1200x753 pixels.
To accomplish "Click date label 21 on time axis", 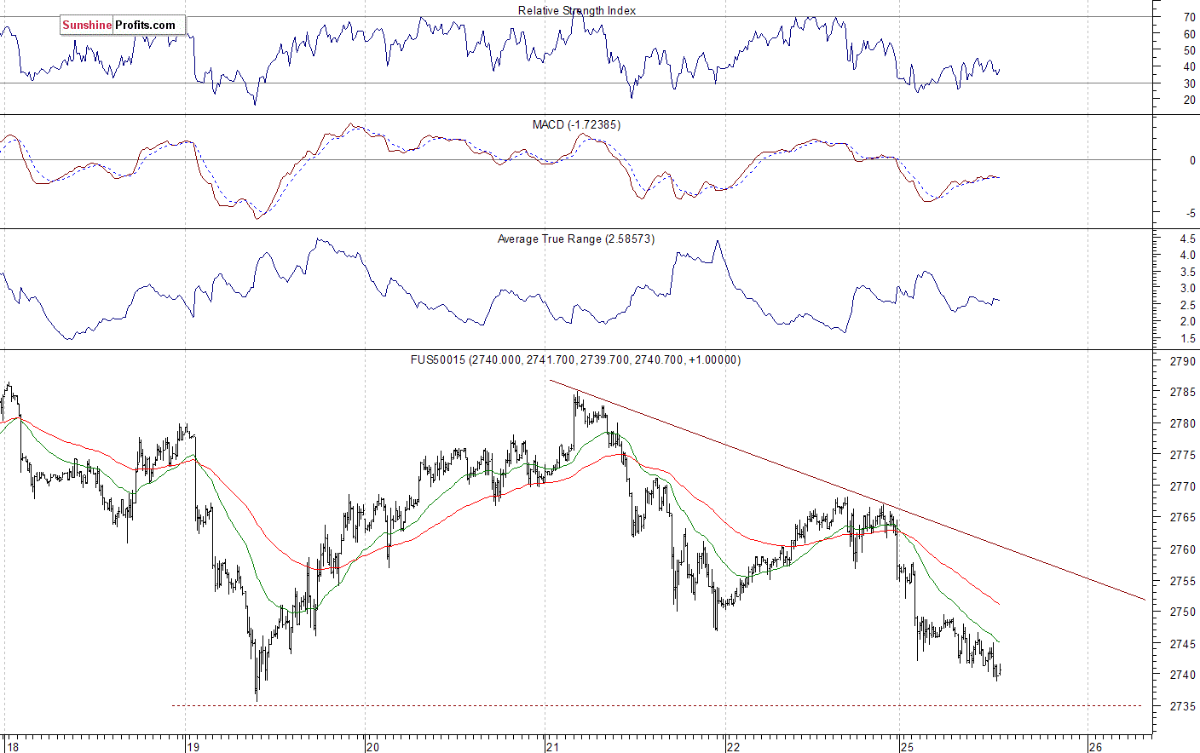I will 553,747.
